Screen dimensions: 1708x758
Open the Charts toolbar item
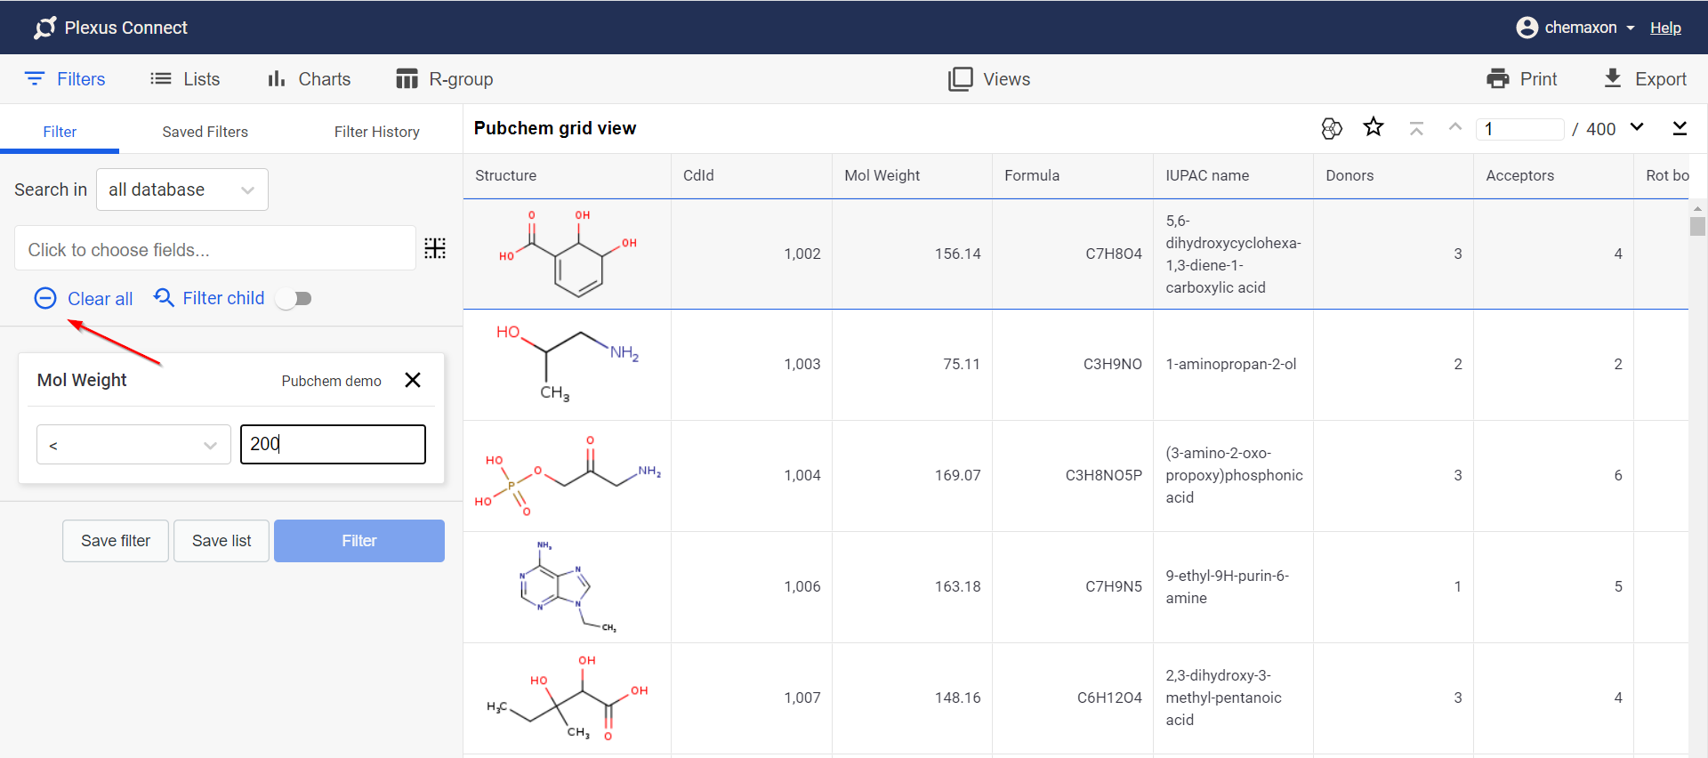coord(309,79)
